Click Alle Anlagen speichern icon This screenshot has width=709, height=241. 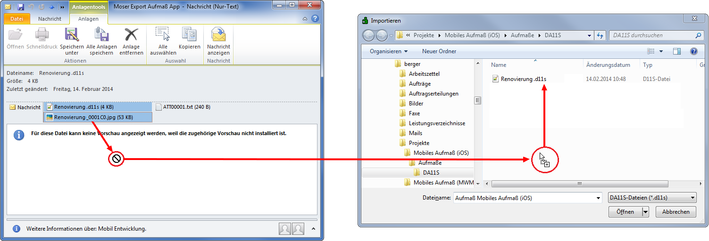pos(101,34)
